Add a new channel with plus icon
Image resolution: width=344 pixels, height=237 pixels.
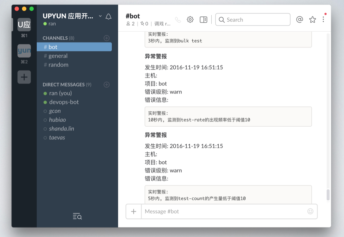[x=106, y=38]
